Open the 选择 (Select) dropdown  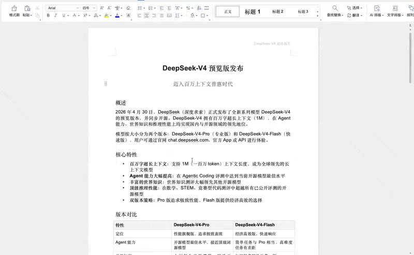point(354,8)
